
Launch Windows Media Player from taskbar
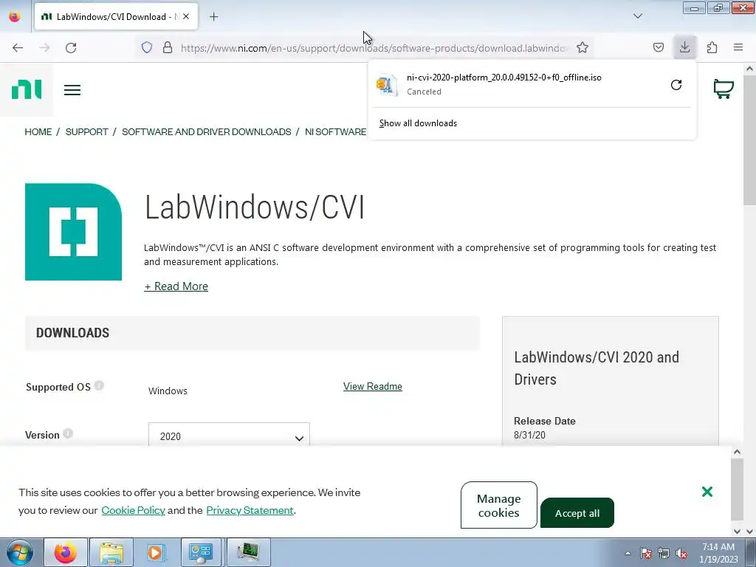tap(156, 552)
